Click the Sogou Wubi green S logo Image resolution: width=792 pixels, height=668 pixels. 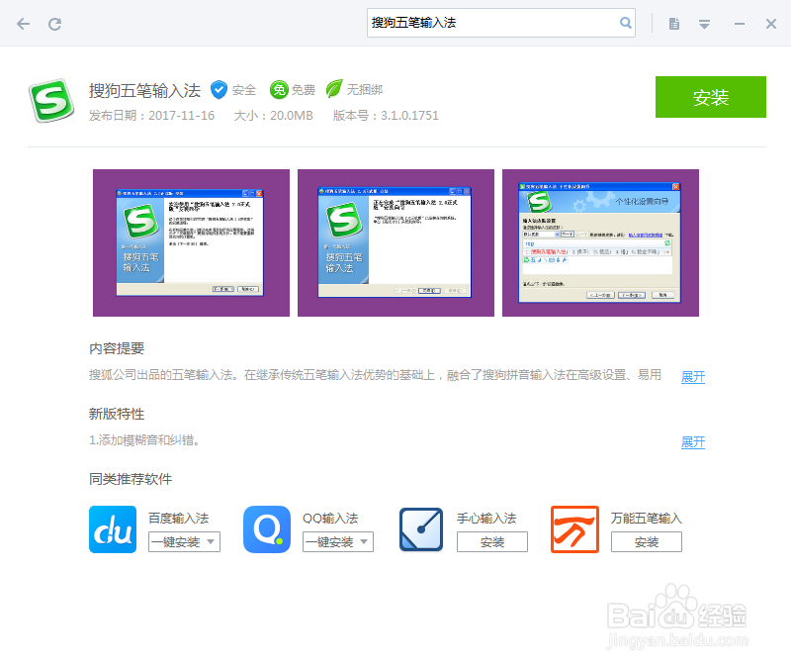click(51, 101)
